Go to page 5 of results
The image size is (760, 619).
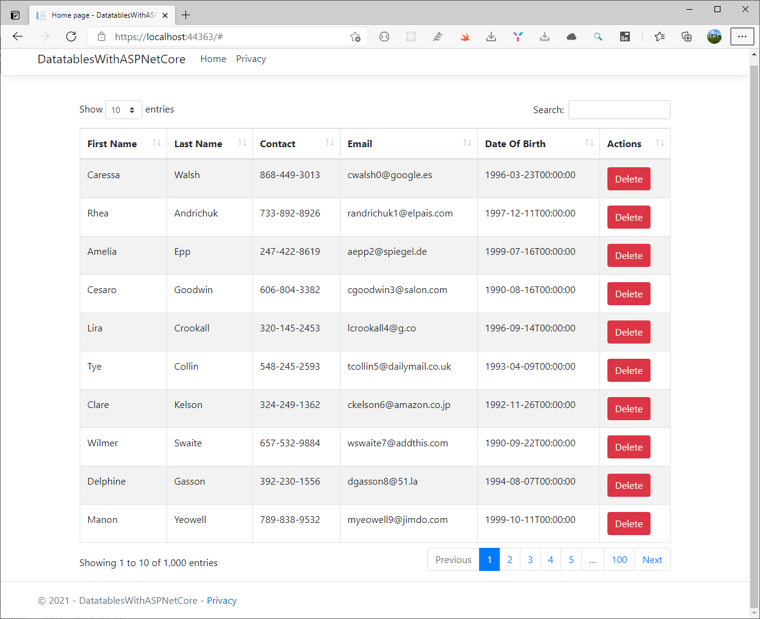pos(570,559)
